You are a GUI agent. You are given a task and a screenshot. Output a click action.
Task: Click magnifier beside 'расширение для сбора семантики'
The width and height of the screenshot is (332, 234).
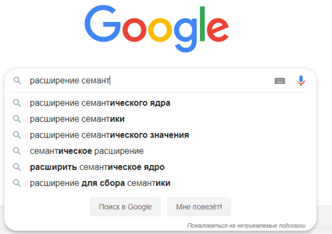point(17,183)
